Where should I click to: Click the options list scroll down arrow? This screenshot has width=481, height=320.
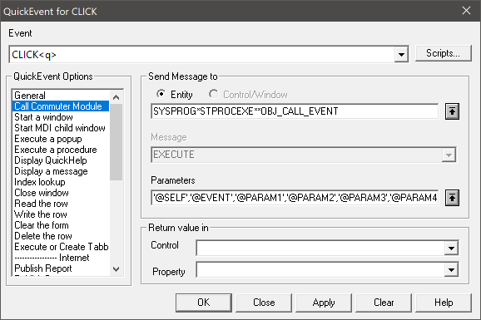click(116, 269)
